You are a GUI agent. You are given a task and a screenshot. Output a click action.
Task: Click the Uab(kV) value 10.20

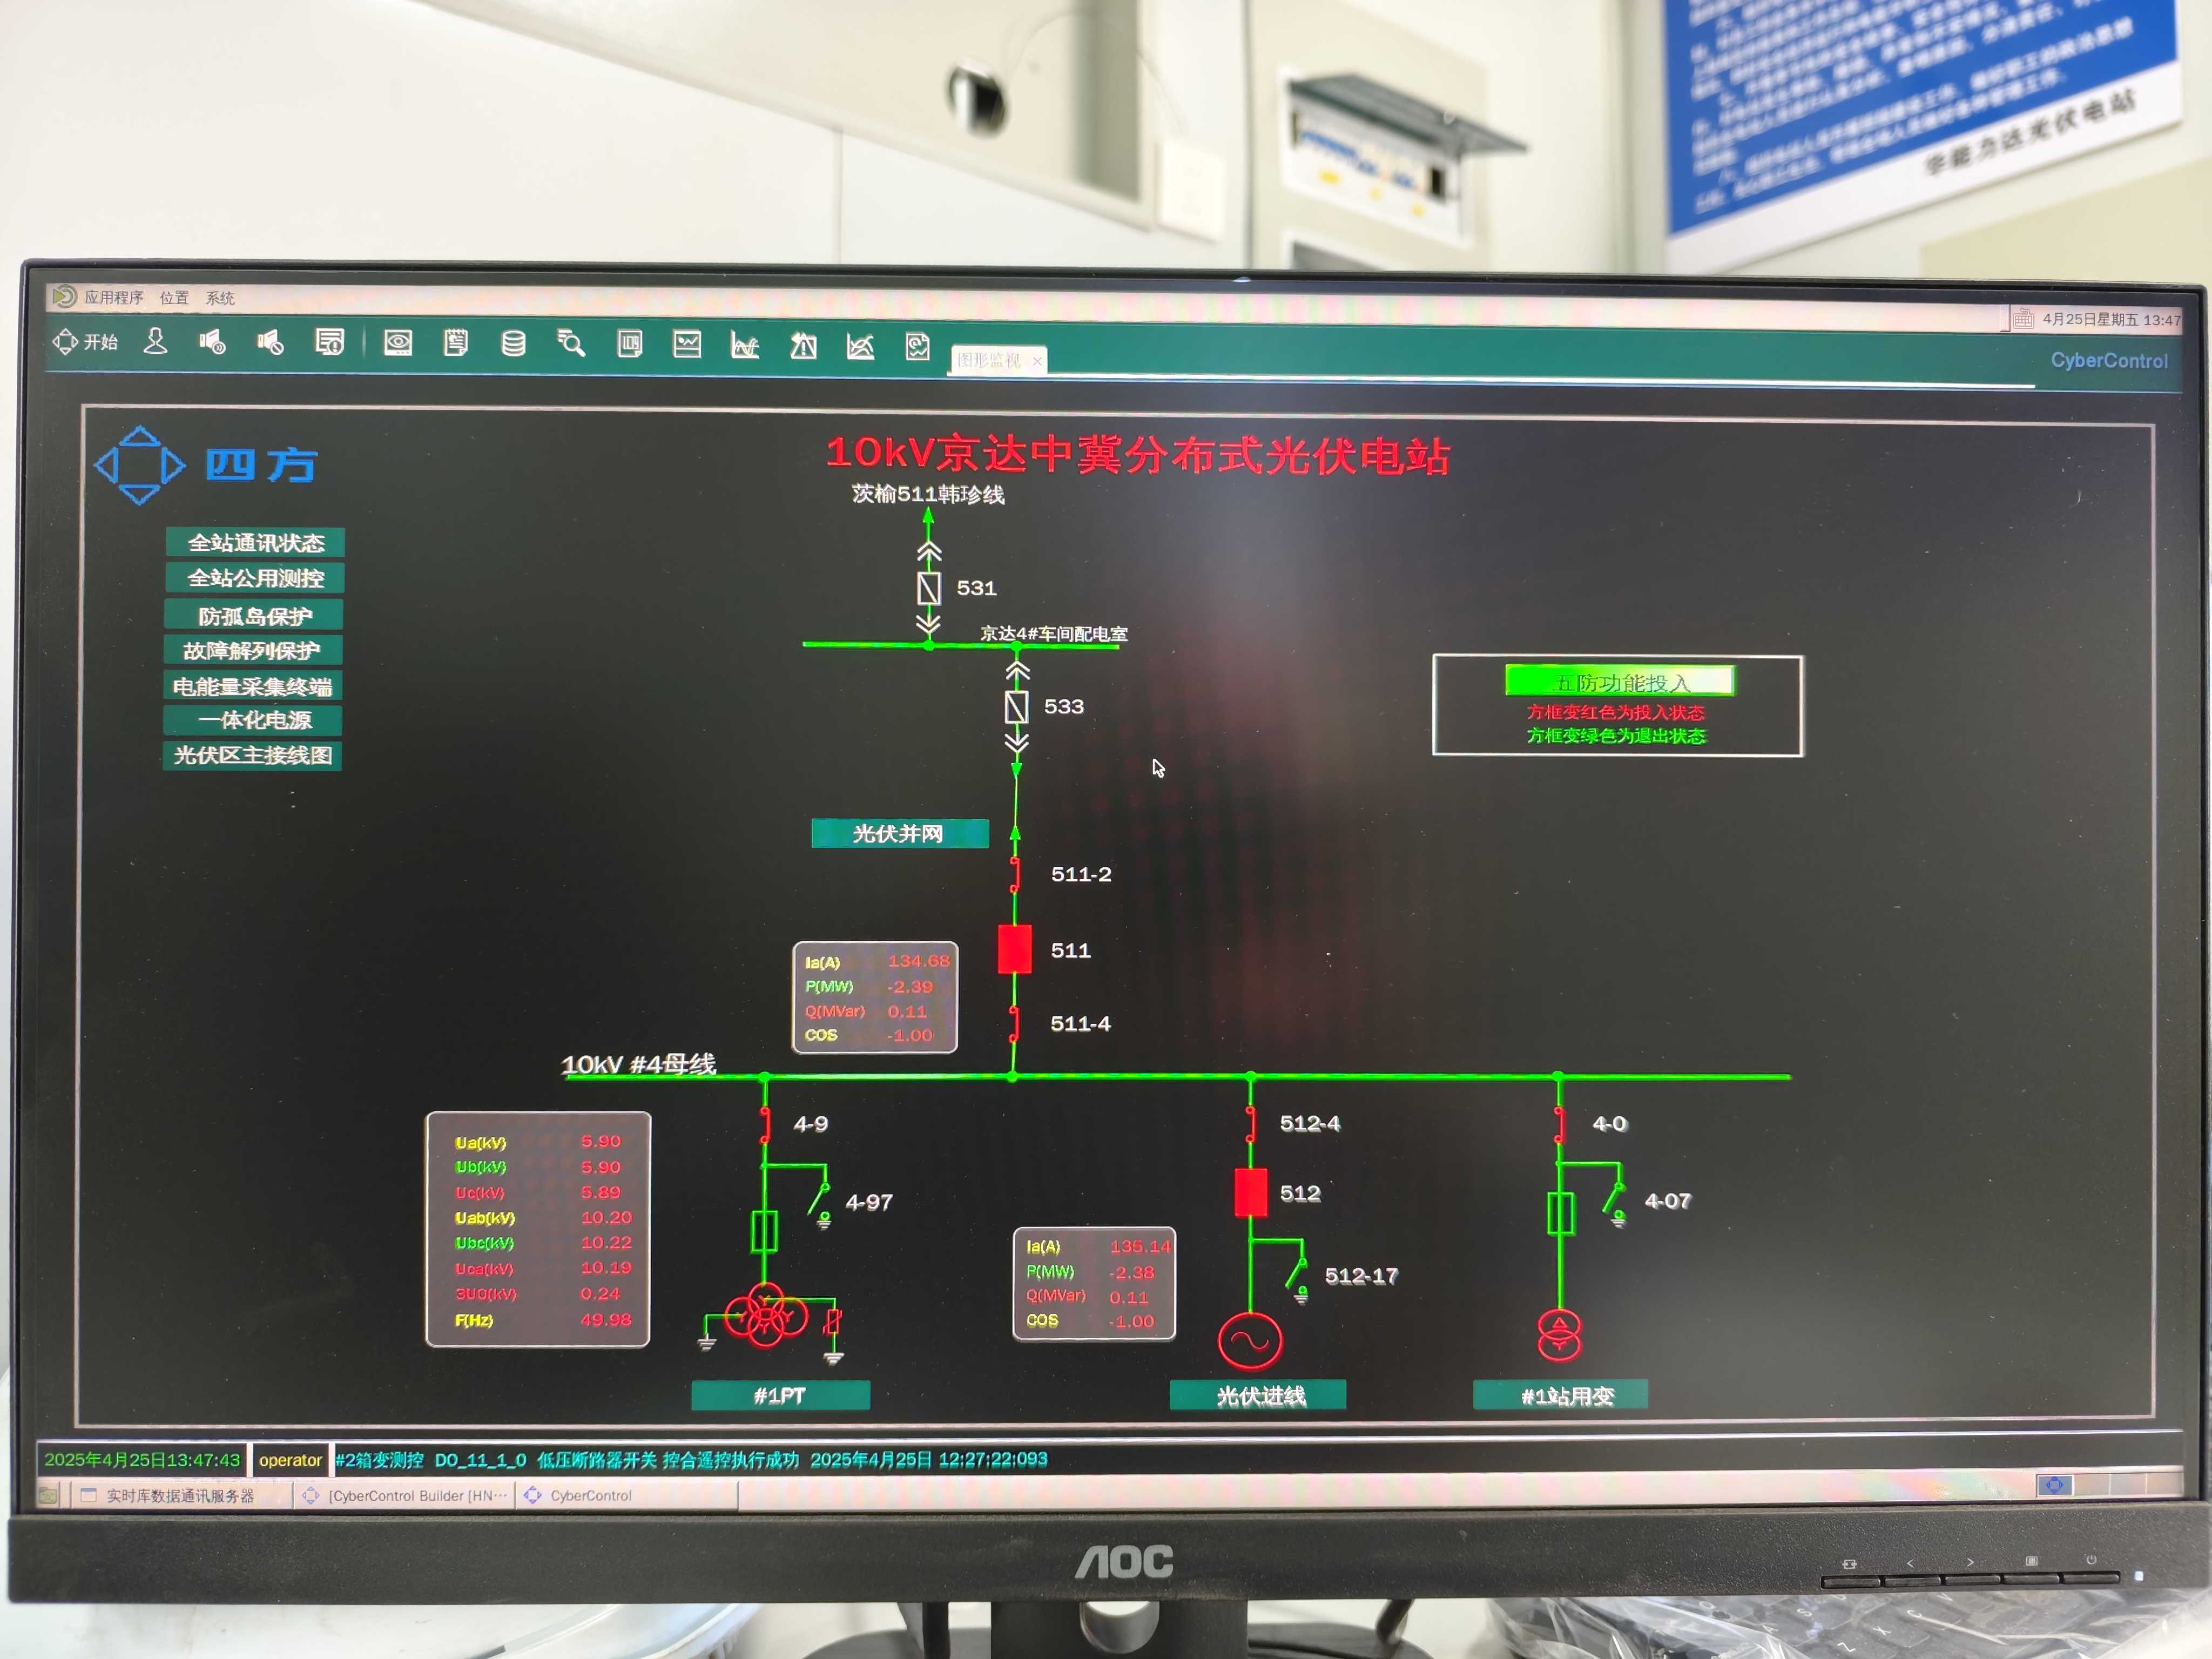point(606,1217)
